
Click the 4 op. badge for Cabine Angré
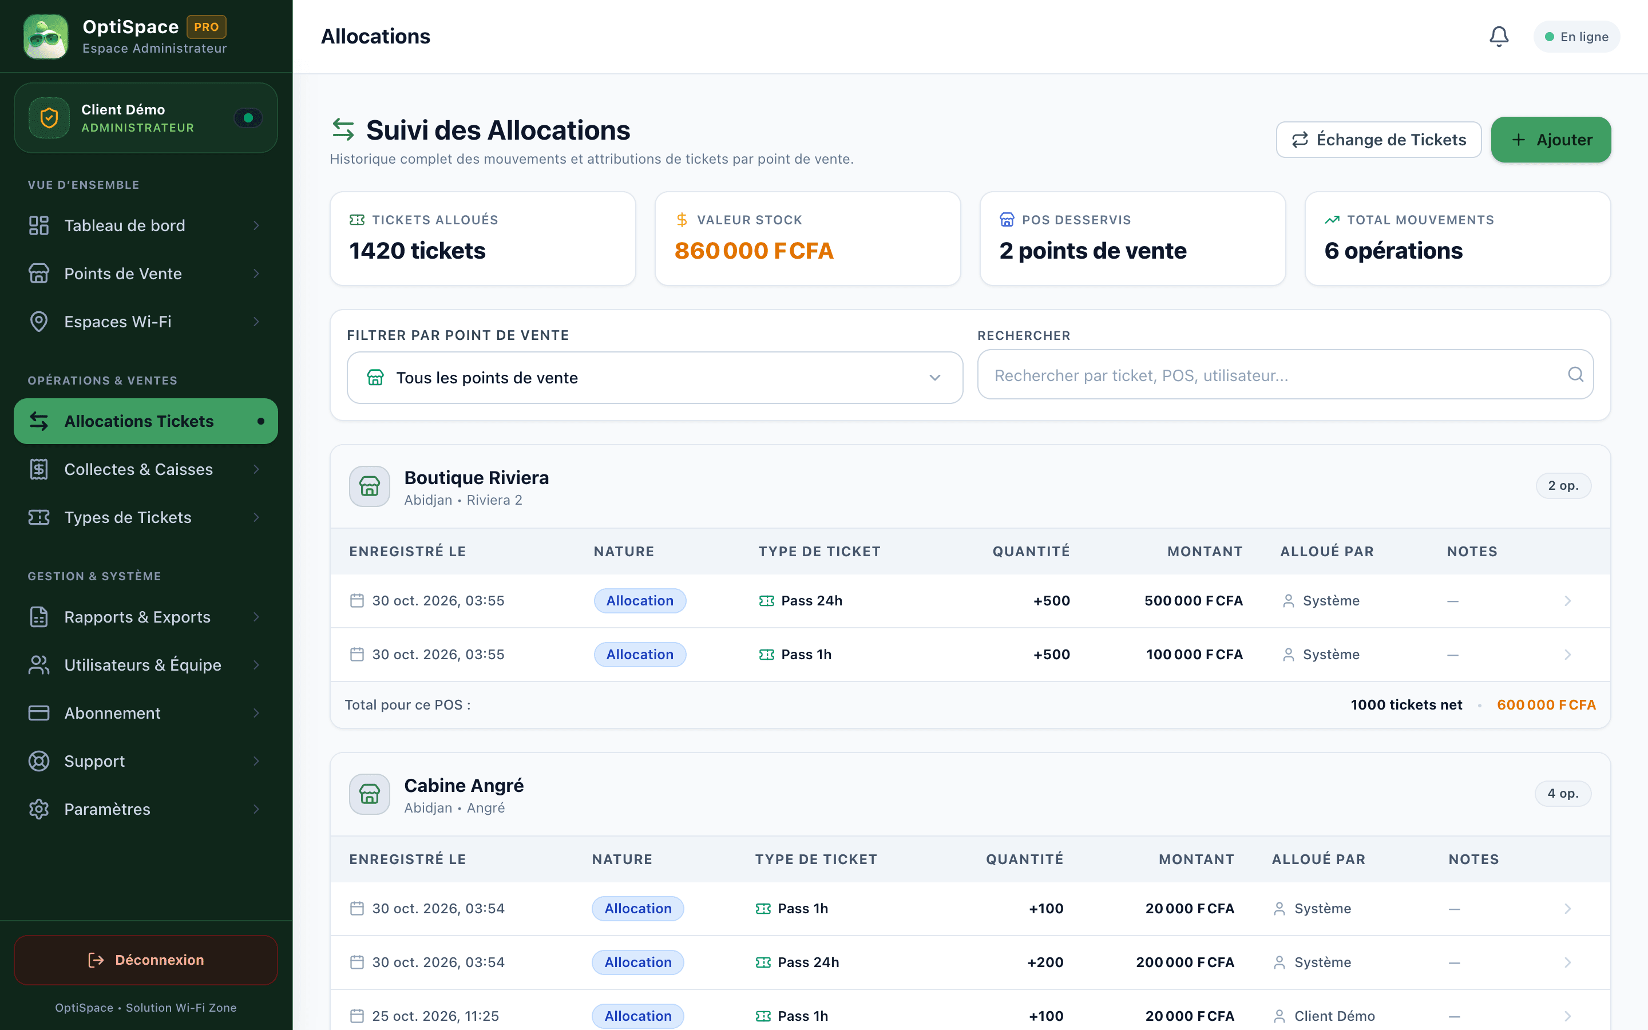(1563, 794)
